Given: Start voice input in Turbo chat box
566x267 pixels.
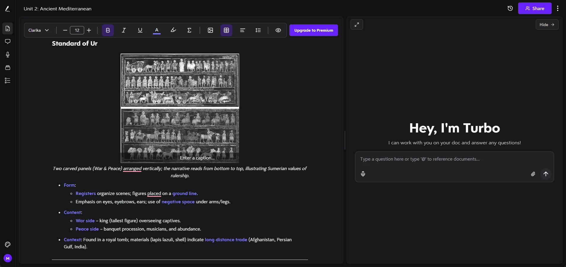Looking at the screenshot, I should [363, 174].
